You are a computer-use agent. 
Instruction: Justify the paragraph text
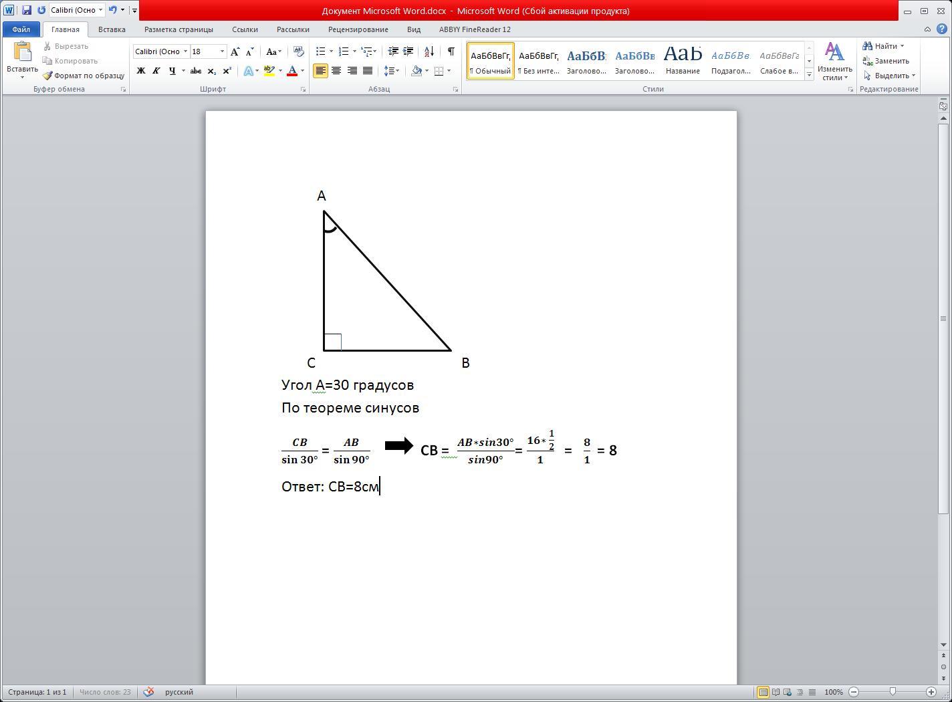click(367, 71)
